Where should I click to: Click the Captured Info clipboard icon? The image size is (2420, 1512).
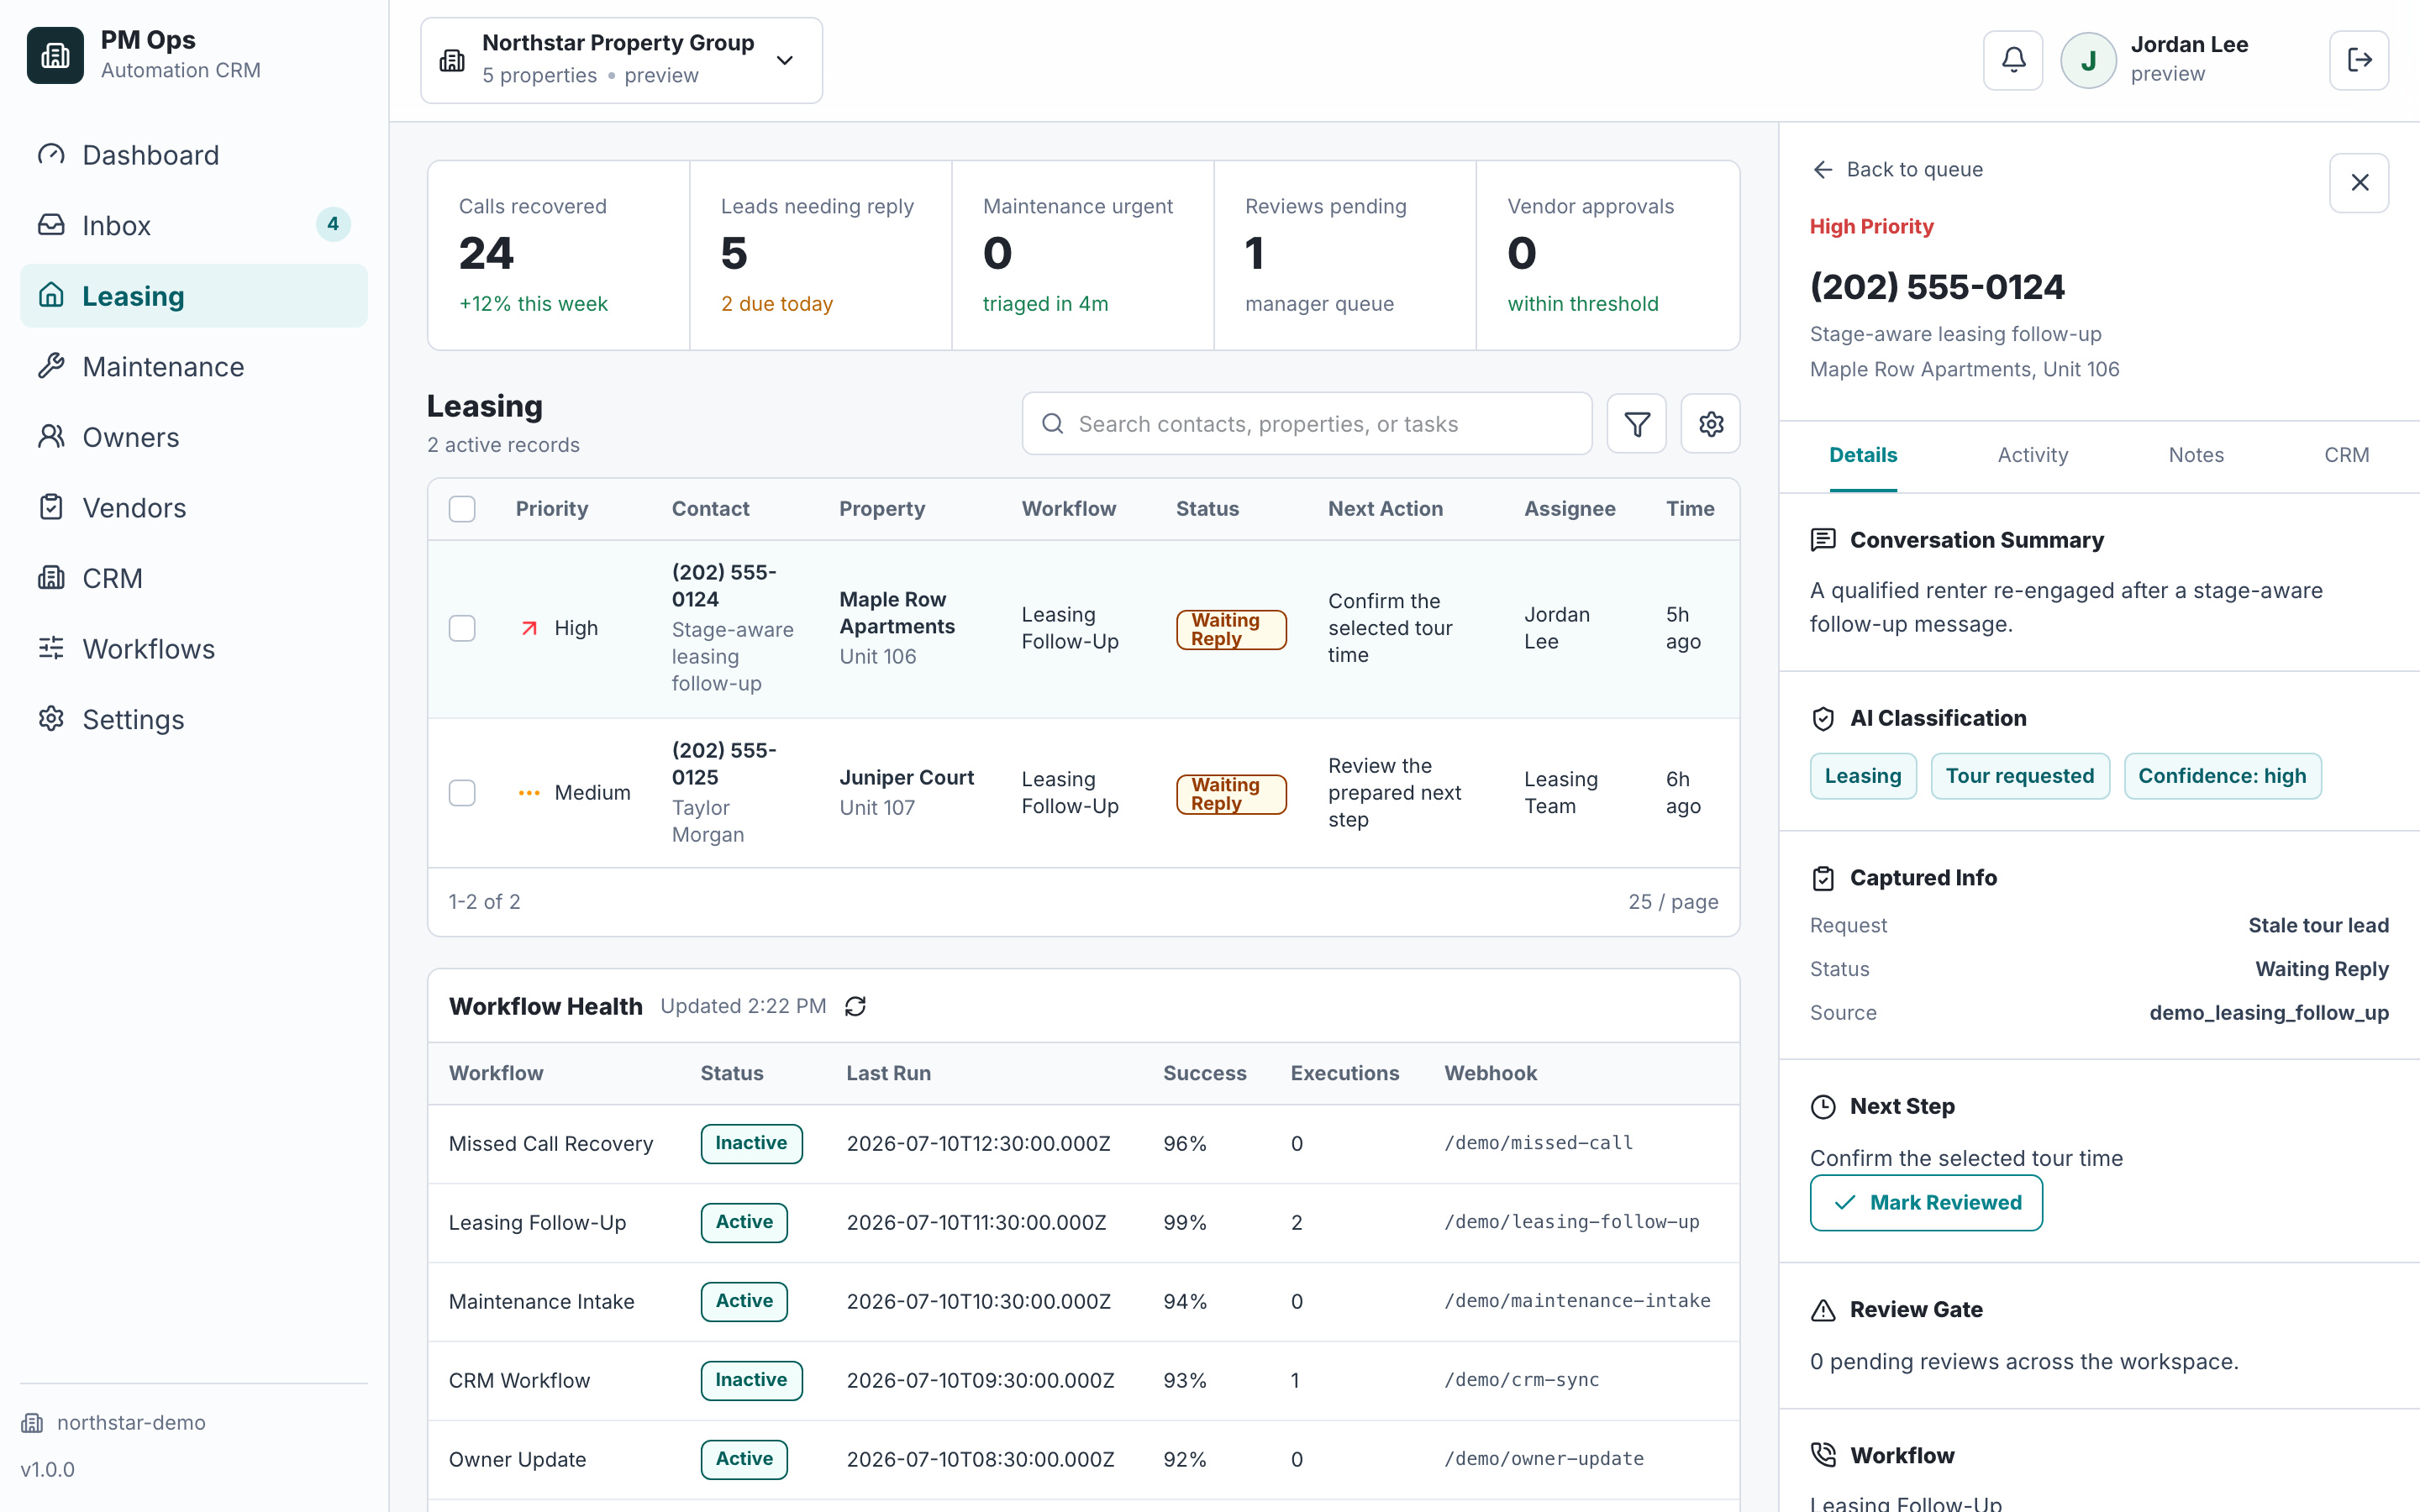1823,878
